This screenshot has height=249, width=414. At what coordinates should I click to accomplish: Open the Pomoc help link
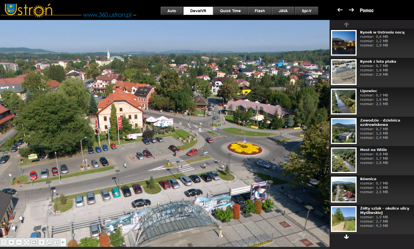(x=367, y=11)
